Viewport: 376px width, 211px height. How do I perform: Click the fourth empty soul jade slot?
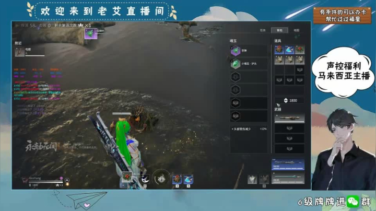pyautogui.click(x=249, y=90)
